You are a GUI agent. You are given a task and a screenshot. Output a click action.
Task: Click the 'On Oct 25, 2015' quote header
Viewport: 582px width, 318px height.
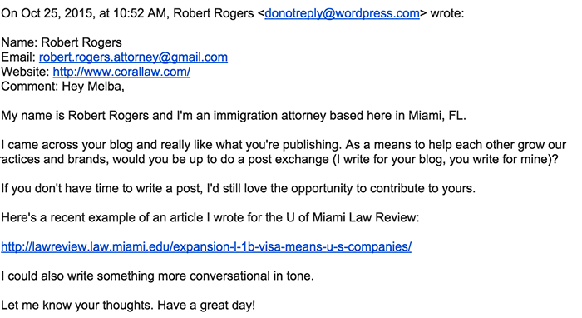(232, 14)
